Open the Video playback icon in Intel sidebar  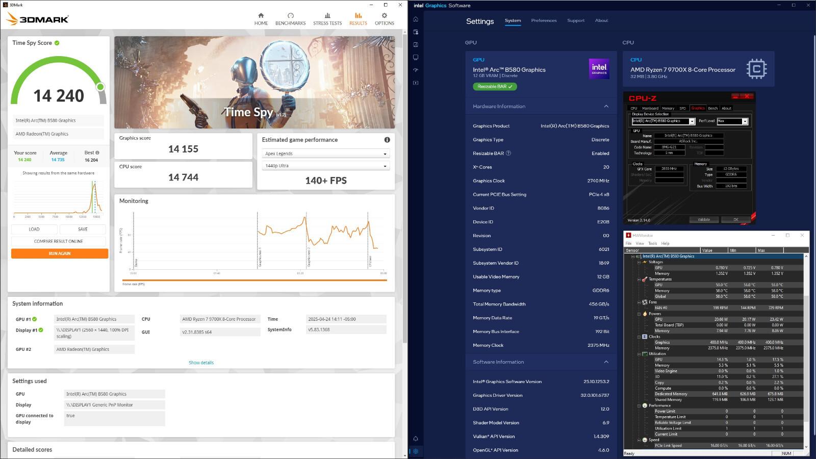pos(416,83)
